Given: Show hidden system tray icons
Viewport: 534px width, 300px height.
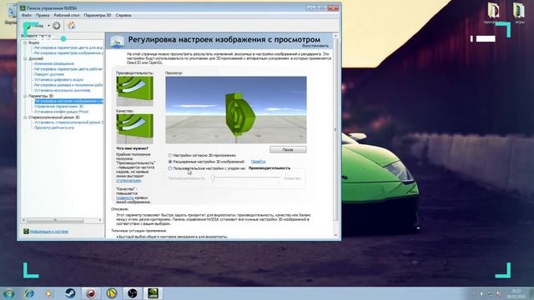Looking at the screenshot, I should point(475,293).
